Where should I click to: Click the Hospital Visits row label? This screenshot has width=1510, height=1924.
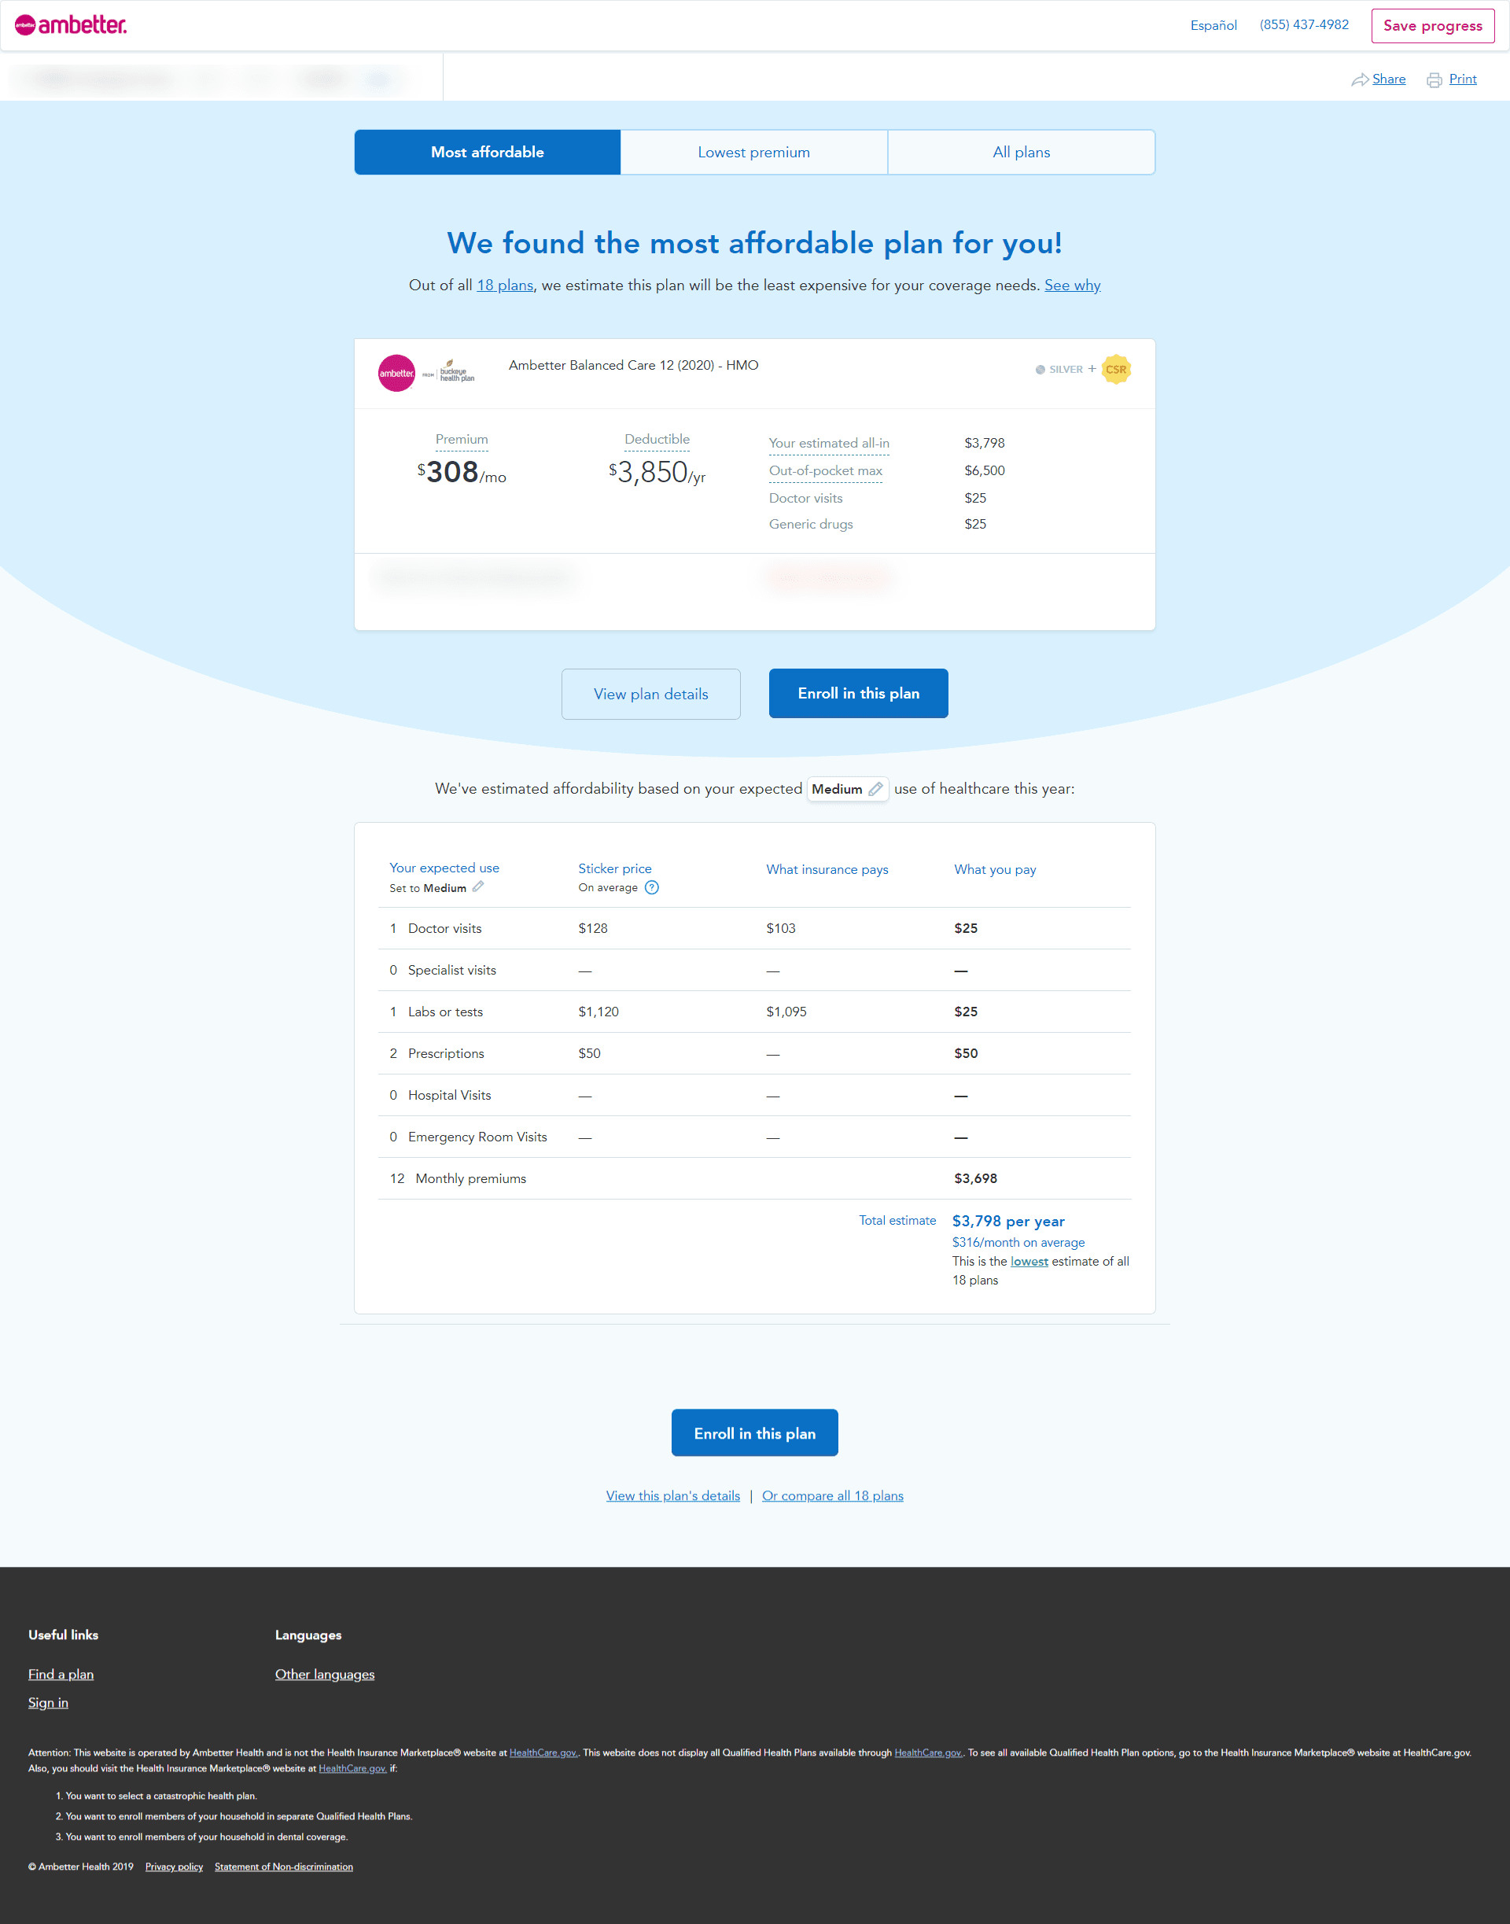tap(449, 1096)
